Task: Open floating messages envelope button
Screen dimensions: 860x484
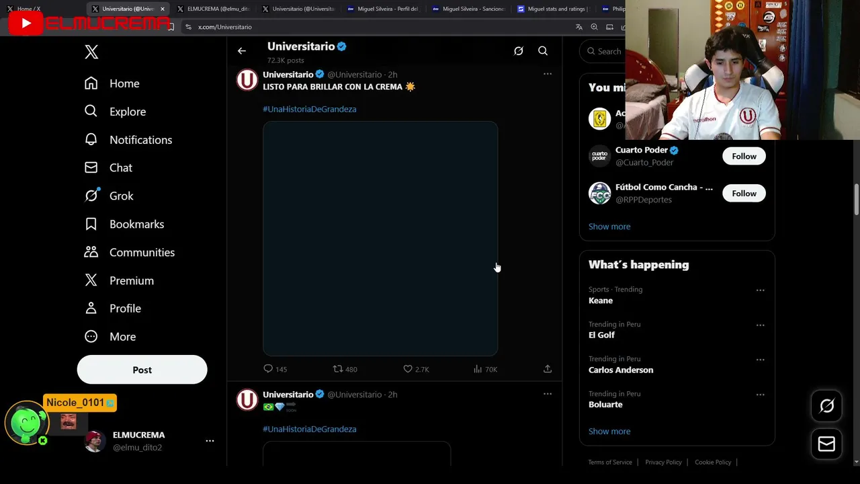Action: click(x=826, y=444)
